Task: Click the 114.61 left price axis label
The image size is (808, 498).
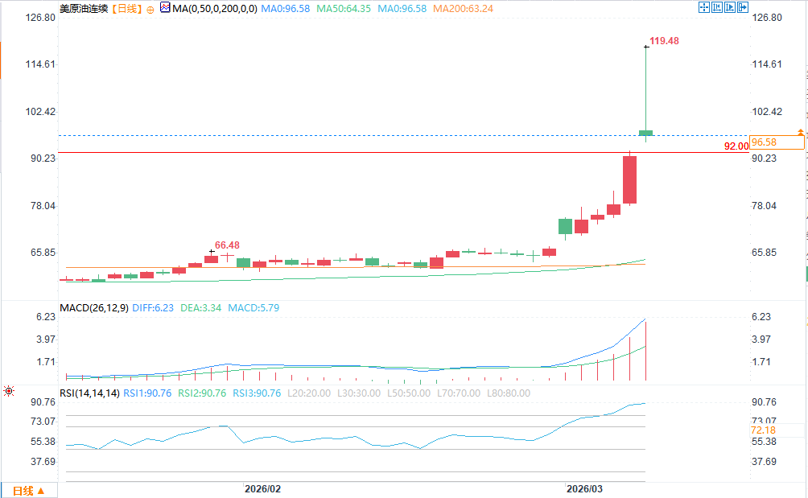Action: [x=40, y=64]
